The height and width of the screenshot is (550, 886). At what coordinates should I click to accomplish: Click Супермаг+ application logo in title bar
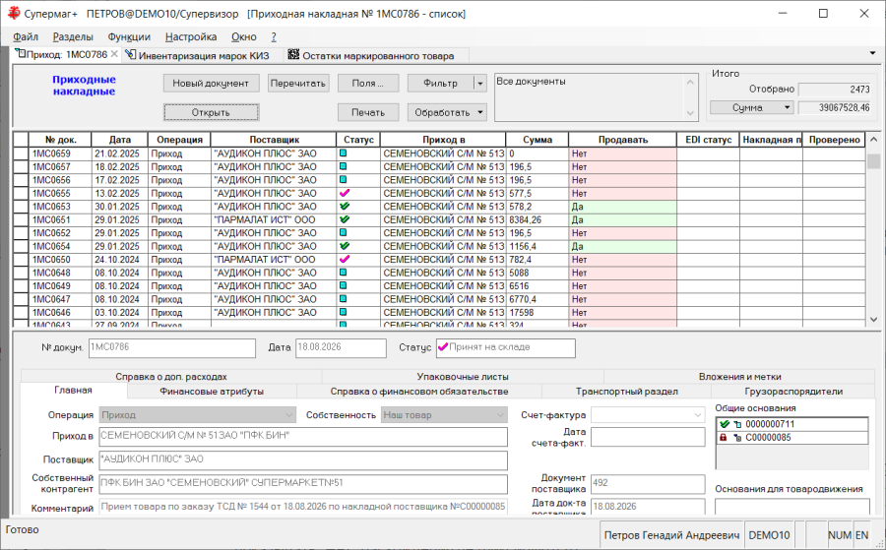pos(13,14)
